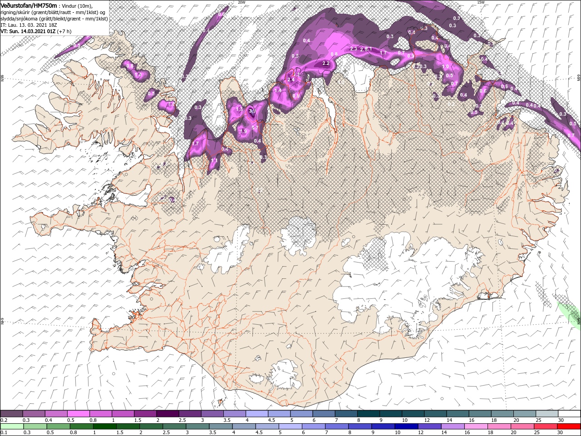Pick the slate blue 6 snowfall swatch

324,414
